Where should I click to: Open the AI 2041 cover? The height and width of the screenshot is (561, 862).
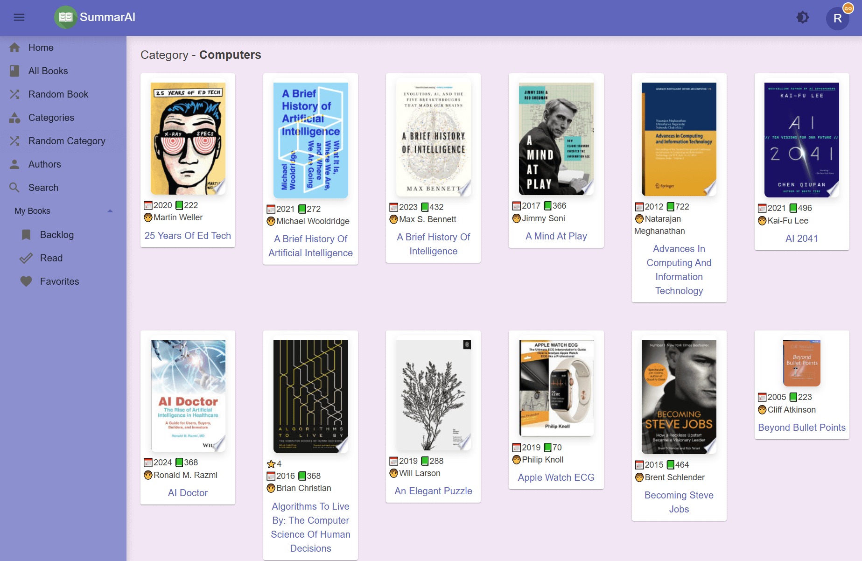coord(802,140)
